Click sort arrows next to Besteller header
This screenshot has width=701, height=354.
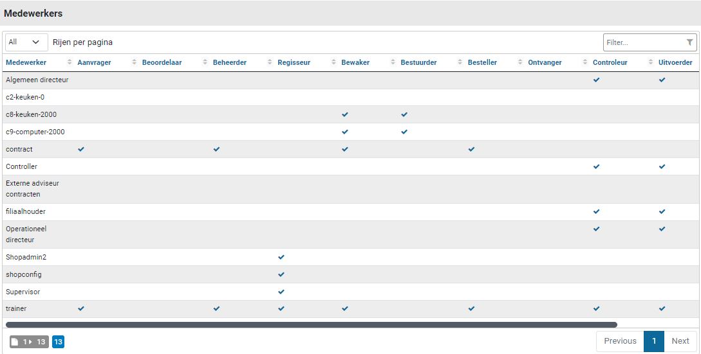[x=520, y=62]
